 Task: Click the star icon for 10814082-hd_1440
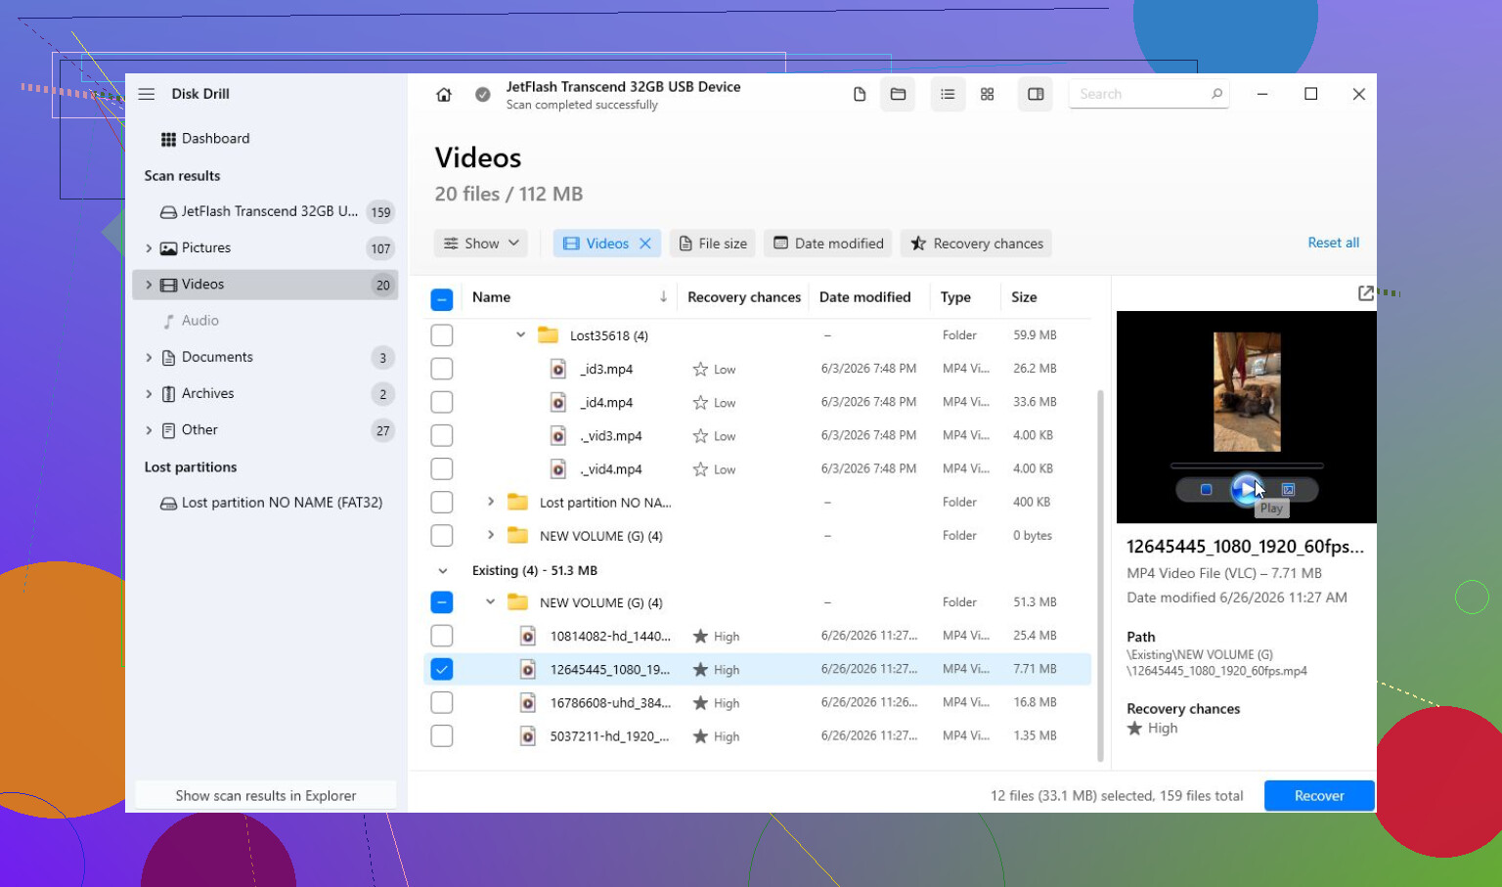tap(700, 637)
